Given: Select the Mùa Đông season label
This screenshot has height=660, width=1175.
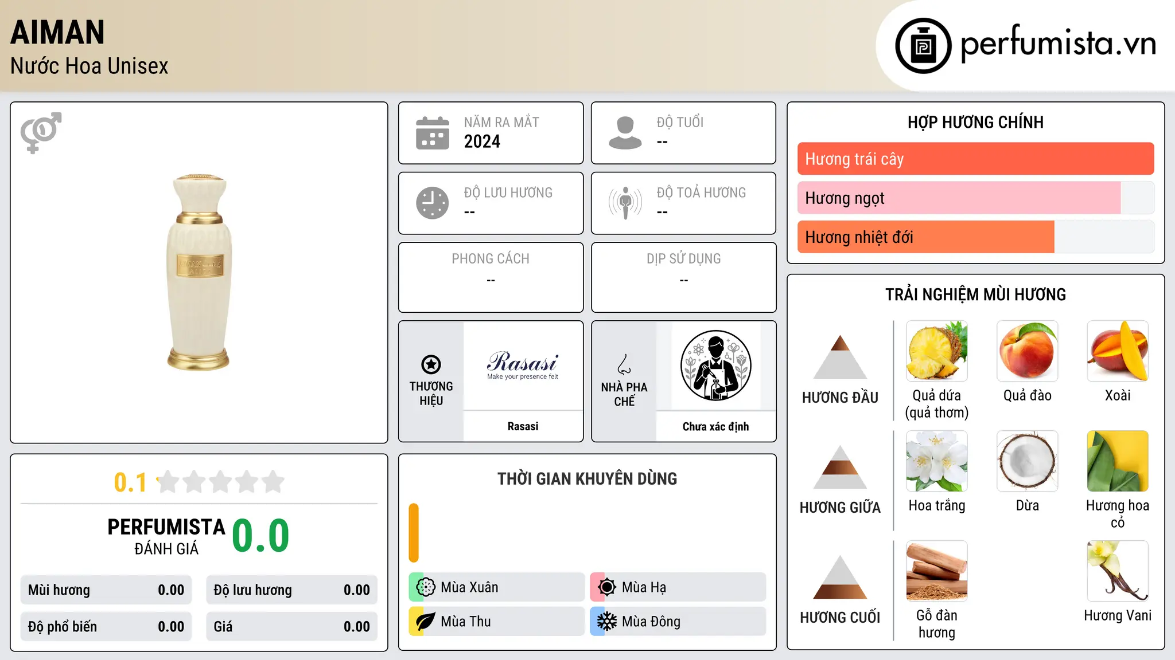Looking at the screenshot, I should (651, 622).
